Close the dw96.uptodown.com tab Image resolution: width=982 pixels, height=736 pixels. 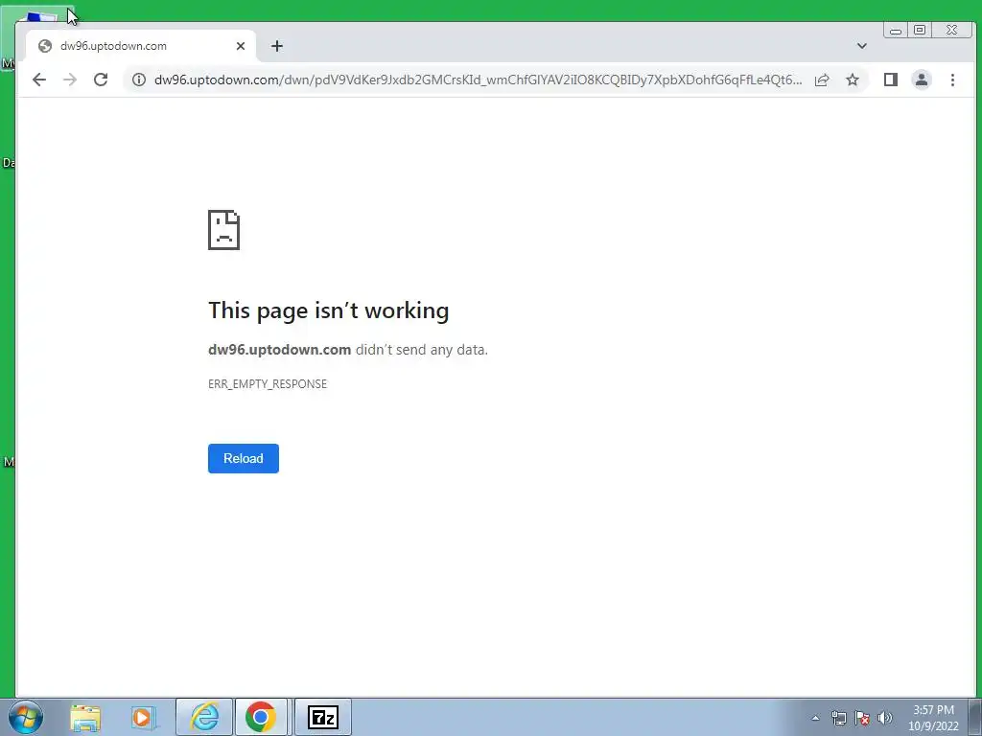[241, 46]
